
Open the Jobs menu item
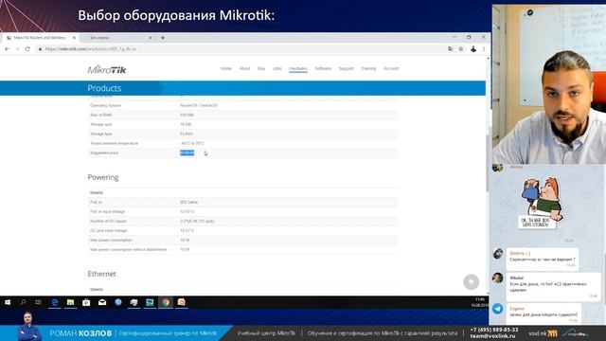coord(277,68)
